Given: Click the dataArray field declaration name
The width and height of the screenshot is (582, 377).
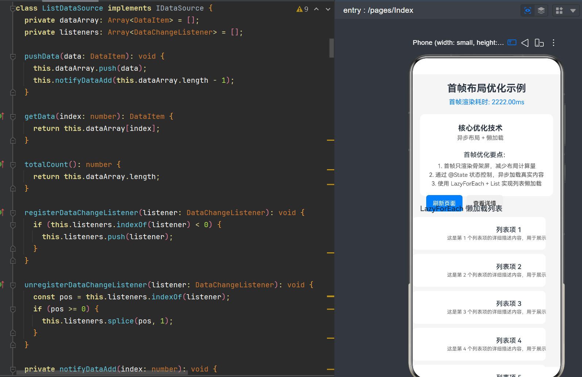Looking at the screenshot, I should (x=79, y=20).
